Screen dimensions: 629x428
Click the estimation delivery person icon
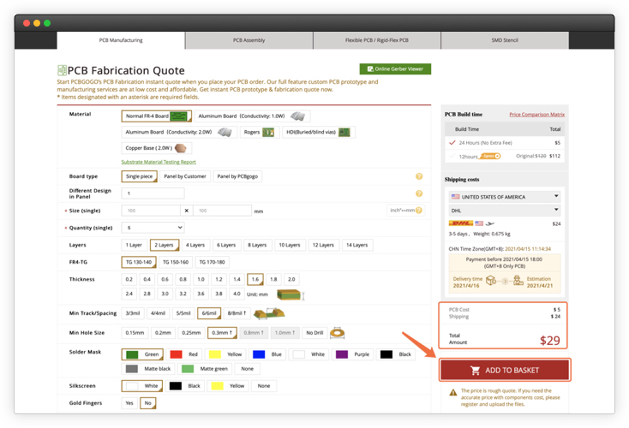coord(518,280)
